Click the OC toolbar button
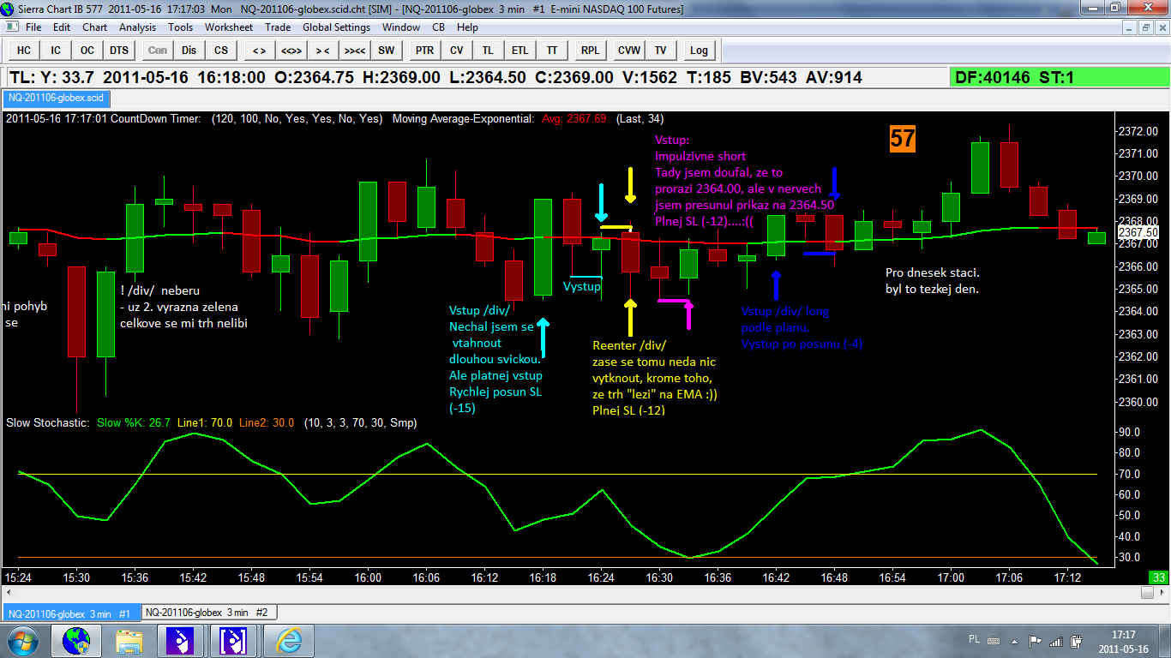This screenshot has height=658, width=1171. click(x=87, y=51)
